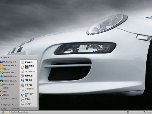Click the tray icon left of clock

coord(144,112)
